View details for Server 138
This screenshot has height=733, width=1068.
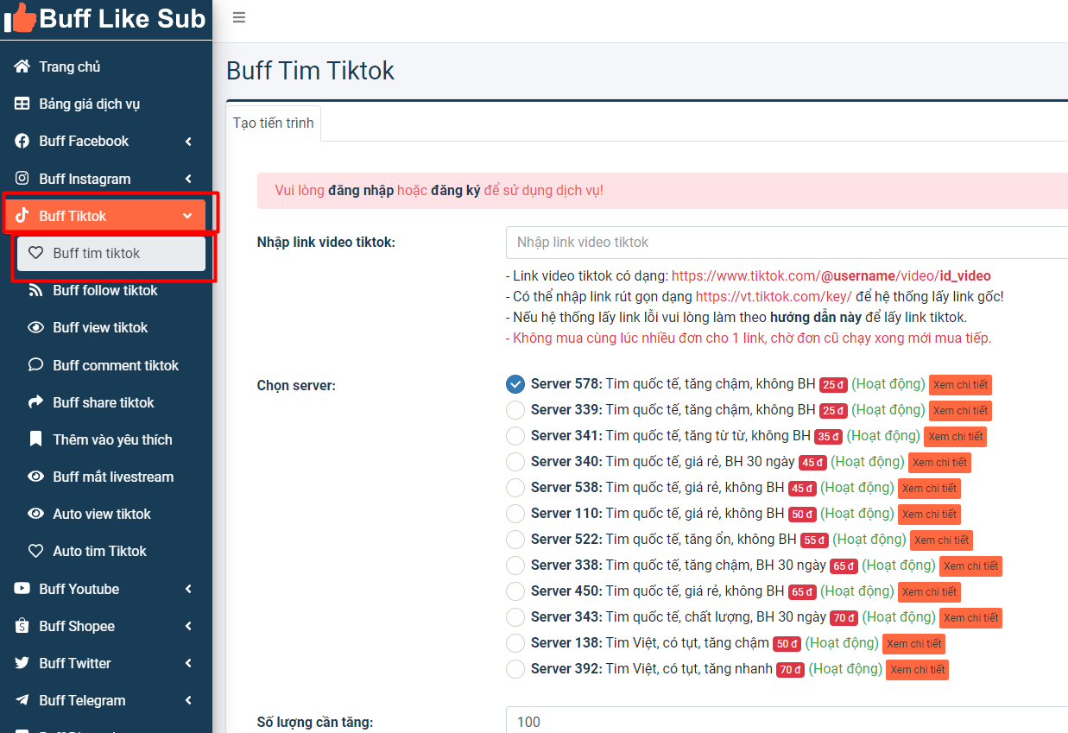point(914,643)
